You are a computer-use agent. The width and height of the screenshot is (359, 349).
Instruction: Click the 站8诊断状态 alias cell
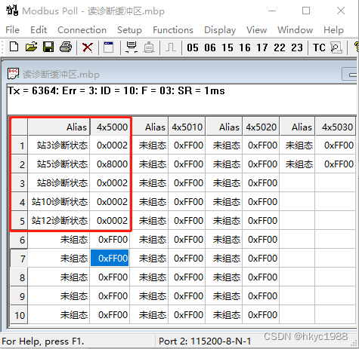(x=59, y=183)
